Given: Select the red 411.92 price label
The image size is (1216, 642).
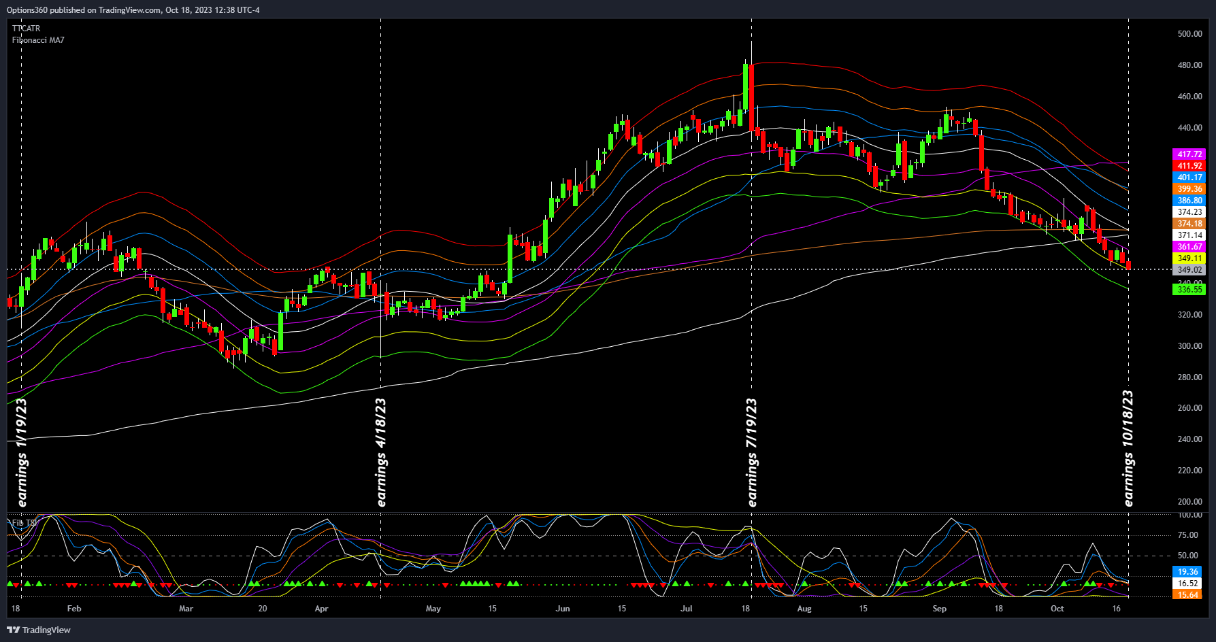Looking at the screenshot, I should (1189, 166).
